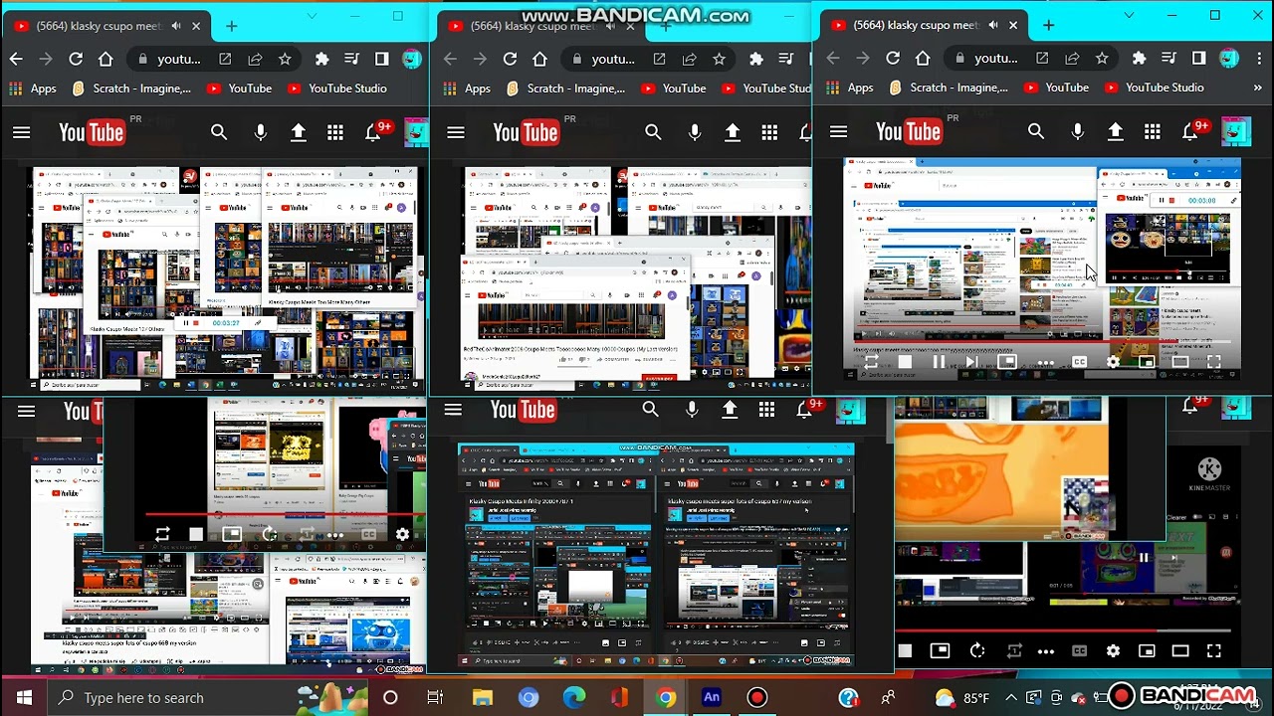Toggle closed captions in the bottom-right video player
1274x716 pixels.
(x=1079, y=650)
